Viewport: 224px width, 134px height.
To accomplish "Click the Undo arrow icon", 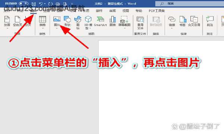I will tap(41, 4).
